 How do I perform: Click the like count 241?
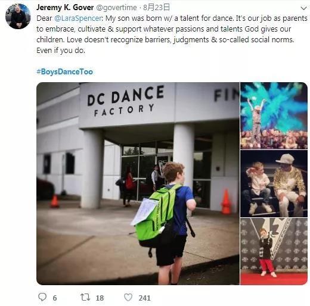(144, 298)
